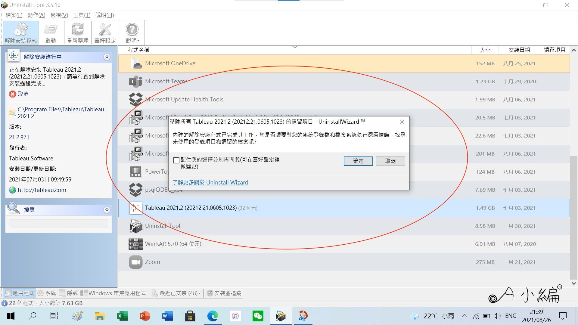Click the 啟動 startup toolbar icon

pos(51,32)
